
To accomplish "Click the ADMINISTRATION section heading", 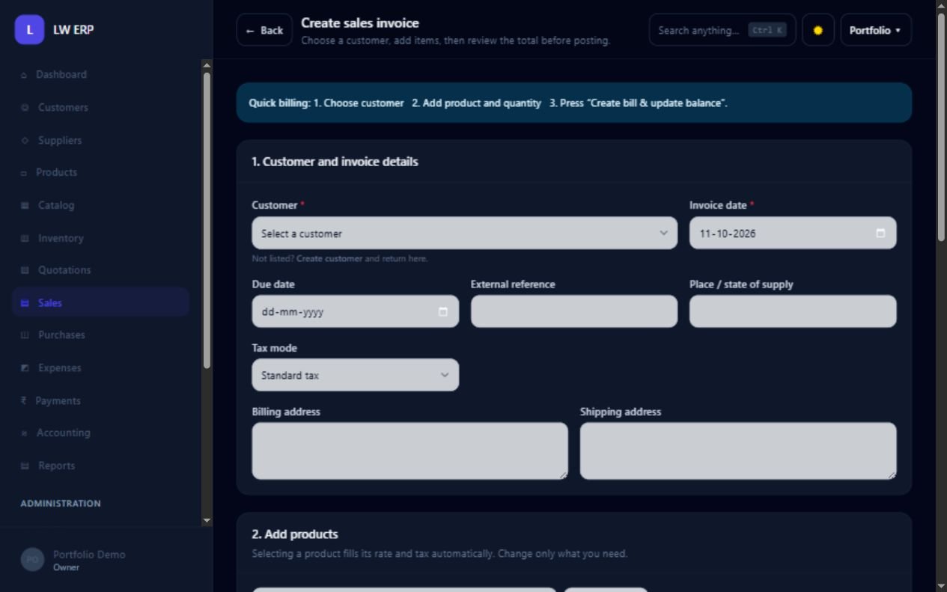I will coord(61,504).
